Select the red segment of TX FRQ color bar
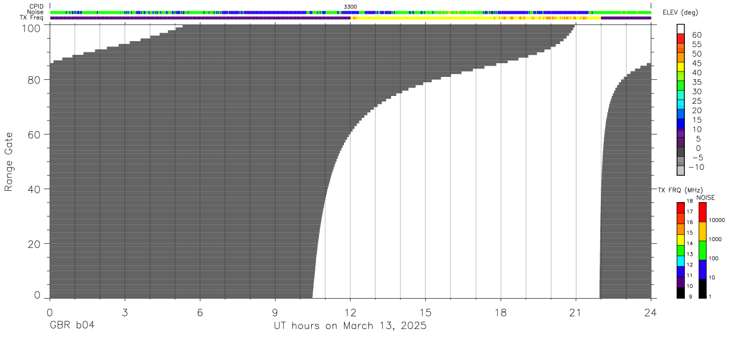This screenshot has height=338, width=732. coord(681,207)
